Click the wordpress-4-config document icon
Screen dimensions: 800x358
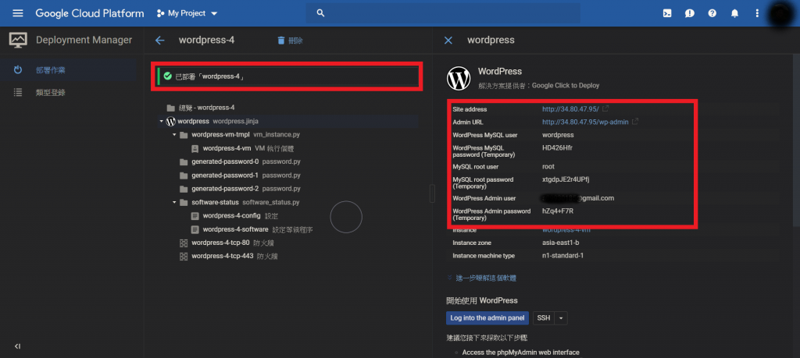[x=195, y=216]
